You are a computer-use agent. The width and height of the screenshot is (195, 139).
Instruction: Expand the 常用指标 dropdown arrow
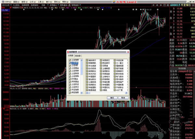tap(80, 5)
